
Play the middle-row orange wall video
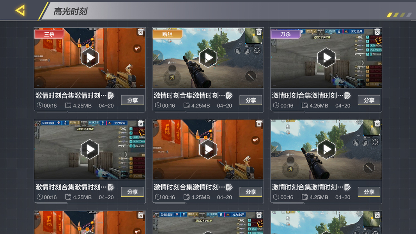click(x=208, y=149)
